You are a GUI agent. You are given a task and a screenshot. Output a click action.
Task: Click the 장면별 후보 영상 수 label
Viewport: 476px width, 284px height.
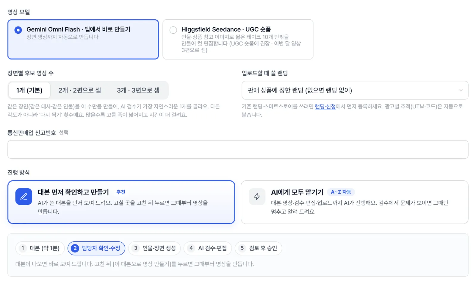point(31,73)
